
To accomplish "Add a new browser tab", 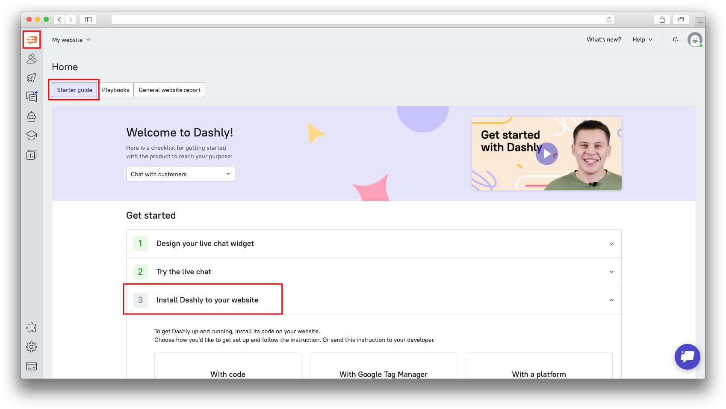I will tap(700, 22).
